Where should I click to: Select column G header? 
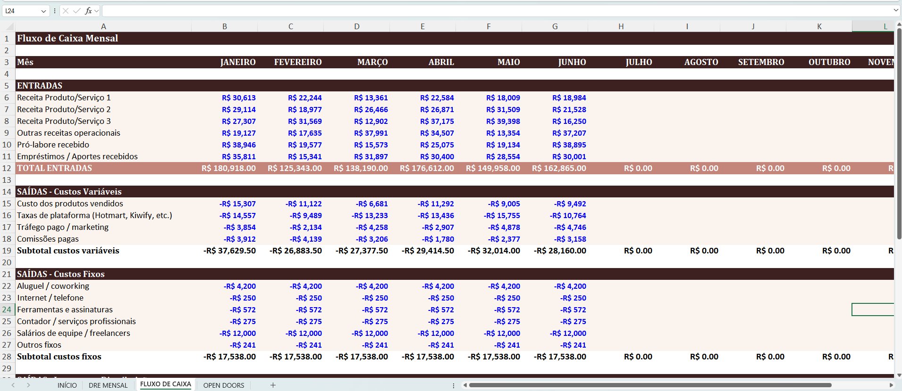click(x=555, y=26)
